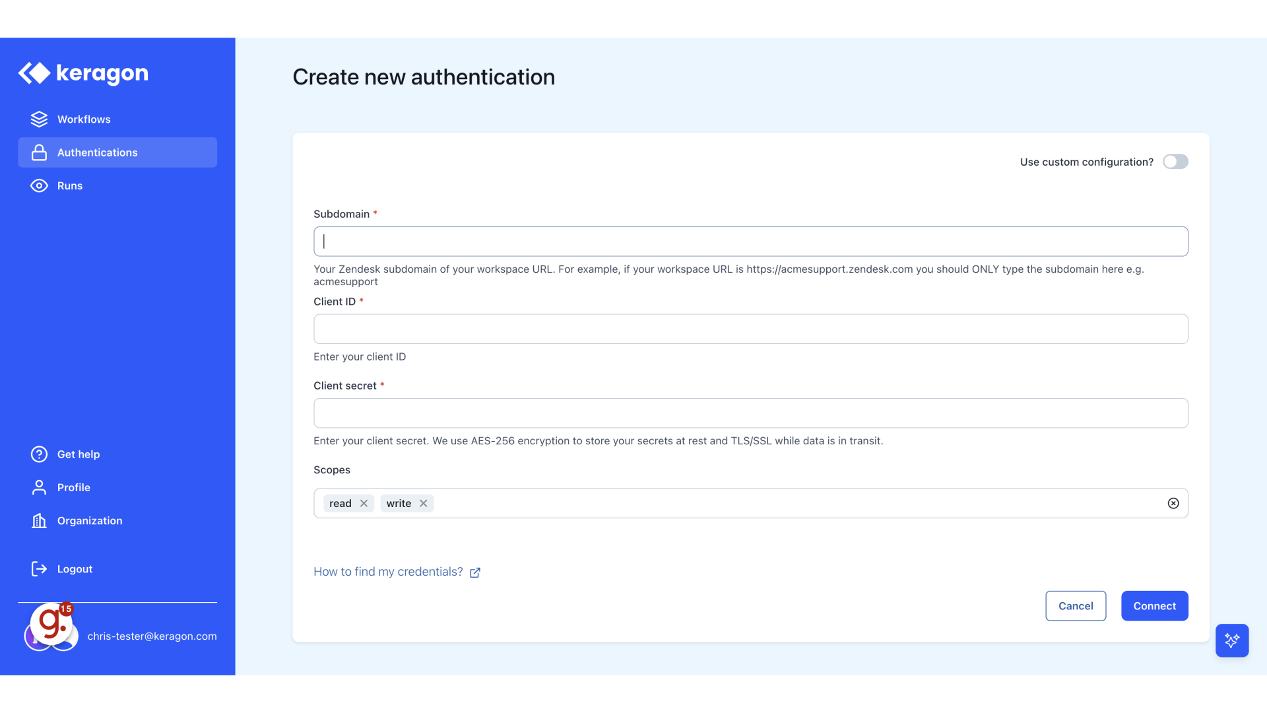Click the Zendesk subdomain example hint text
Image resolution: width=1267 pixels, height=713 pixels.
[x=729, y=275]
